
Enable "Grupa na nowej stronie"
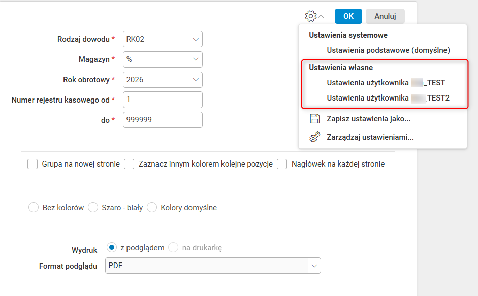click(33, 164)
